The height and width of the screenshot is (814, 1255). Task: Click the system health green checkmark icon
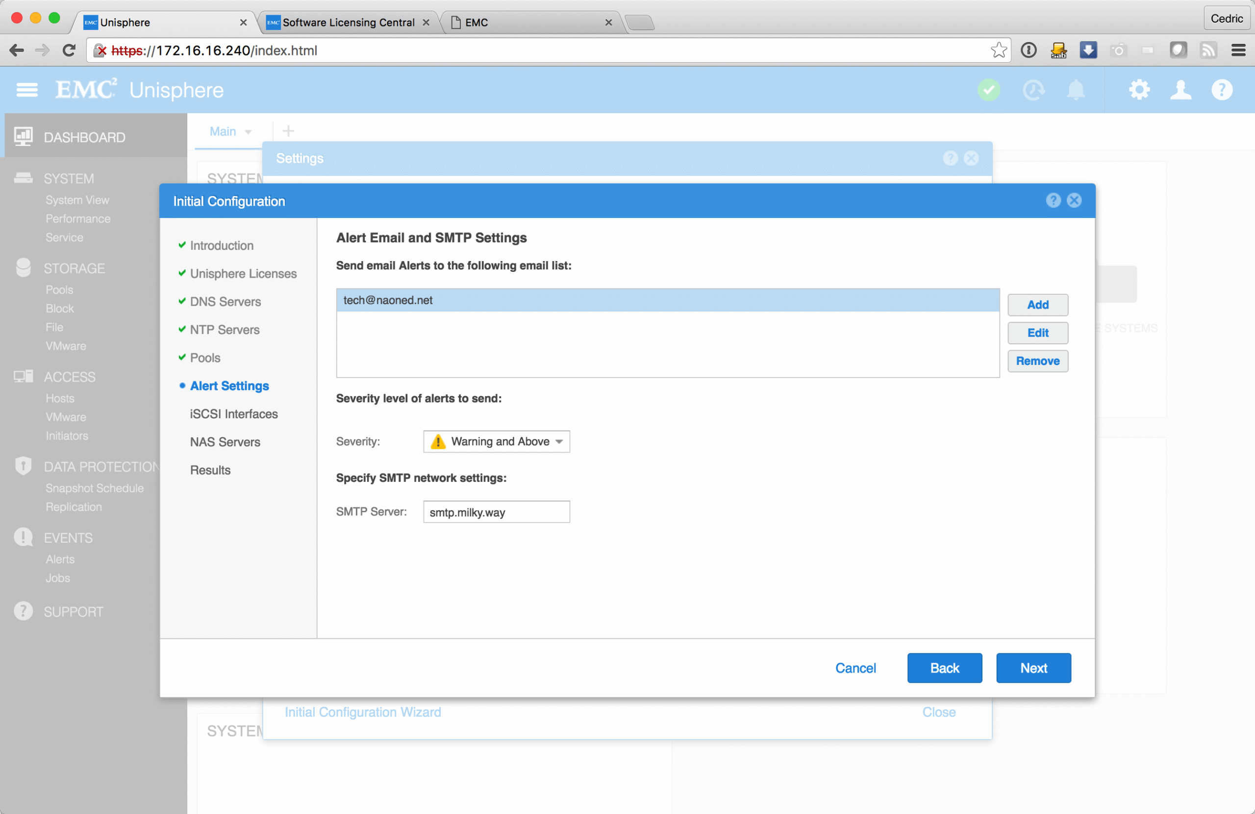(x=989, y=90)
